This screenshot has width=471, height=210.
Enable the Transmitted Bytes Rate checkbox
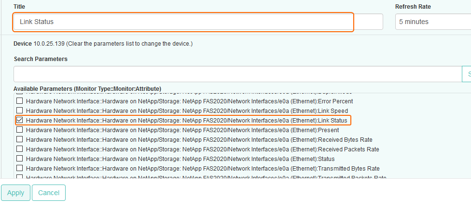[20, 168]
